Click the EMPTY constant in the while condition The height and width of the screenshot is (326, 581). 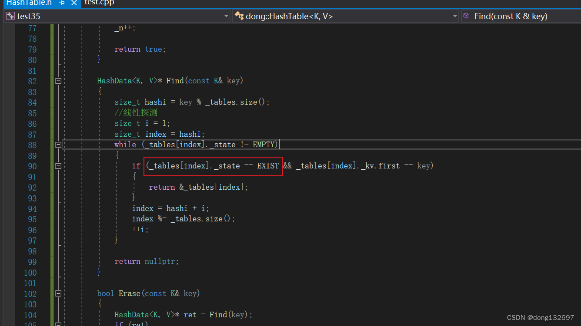point(264,145)
